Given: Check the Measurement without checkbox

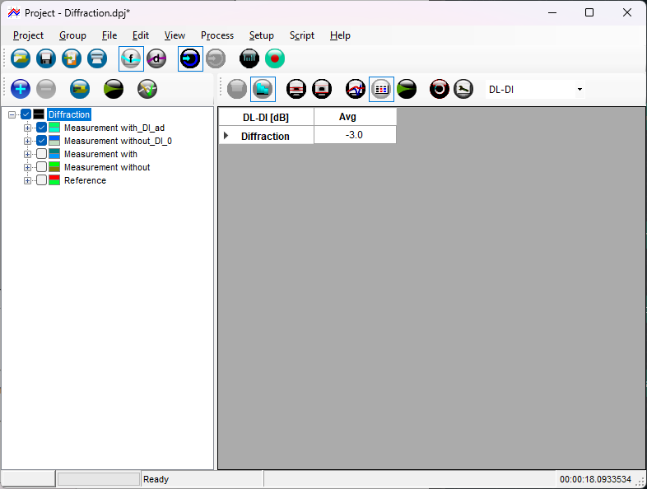Looking at the screenshot, I should coord(41,167).
